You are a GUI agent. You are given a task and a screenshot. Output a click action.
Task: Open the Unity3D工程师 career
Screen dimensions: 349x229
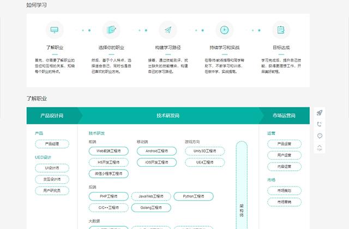[x=205, y=151]
